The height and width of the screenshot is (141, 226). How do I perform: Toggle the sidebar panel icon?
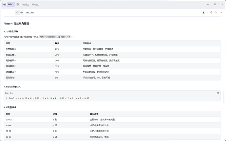(x=18, y=5)
